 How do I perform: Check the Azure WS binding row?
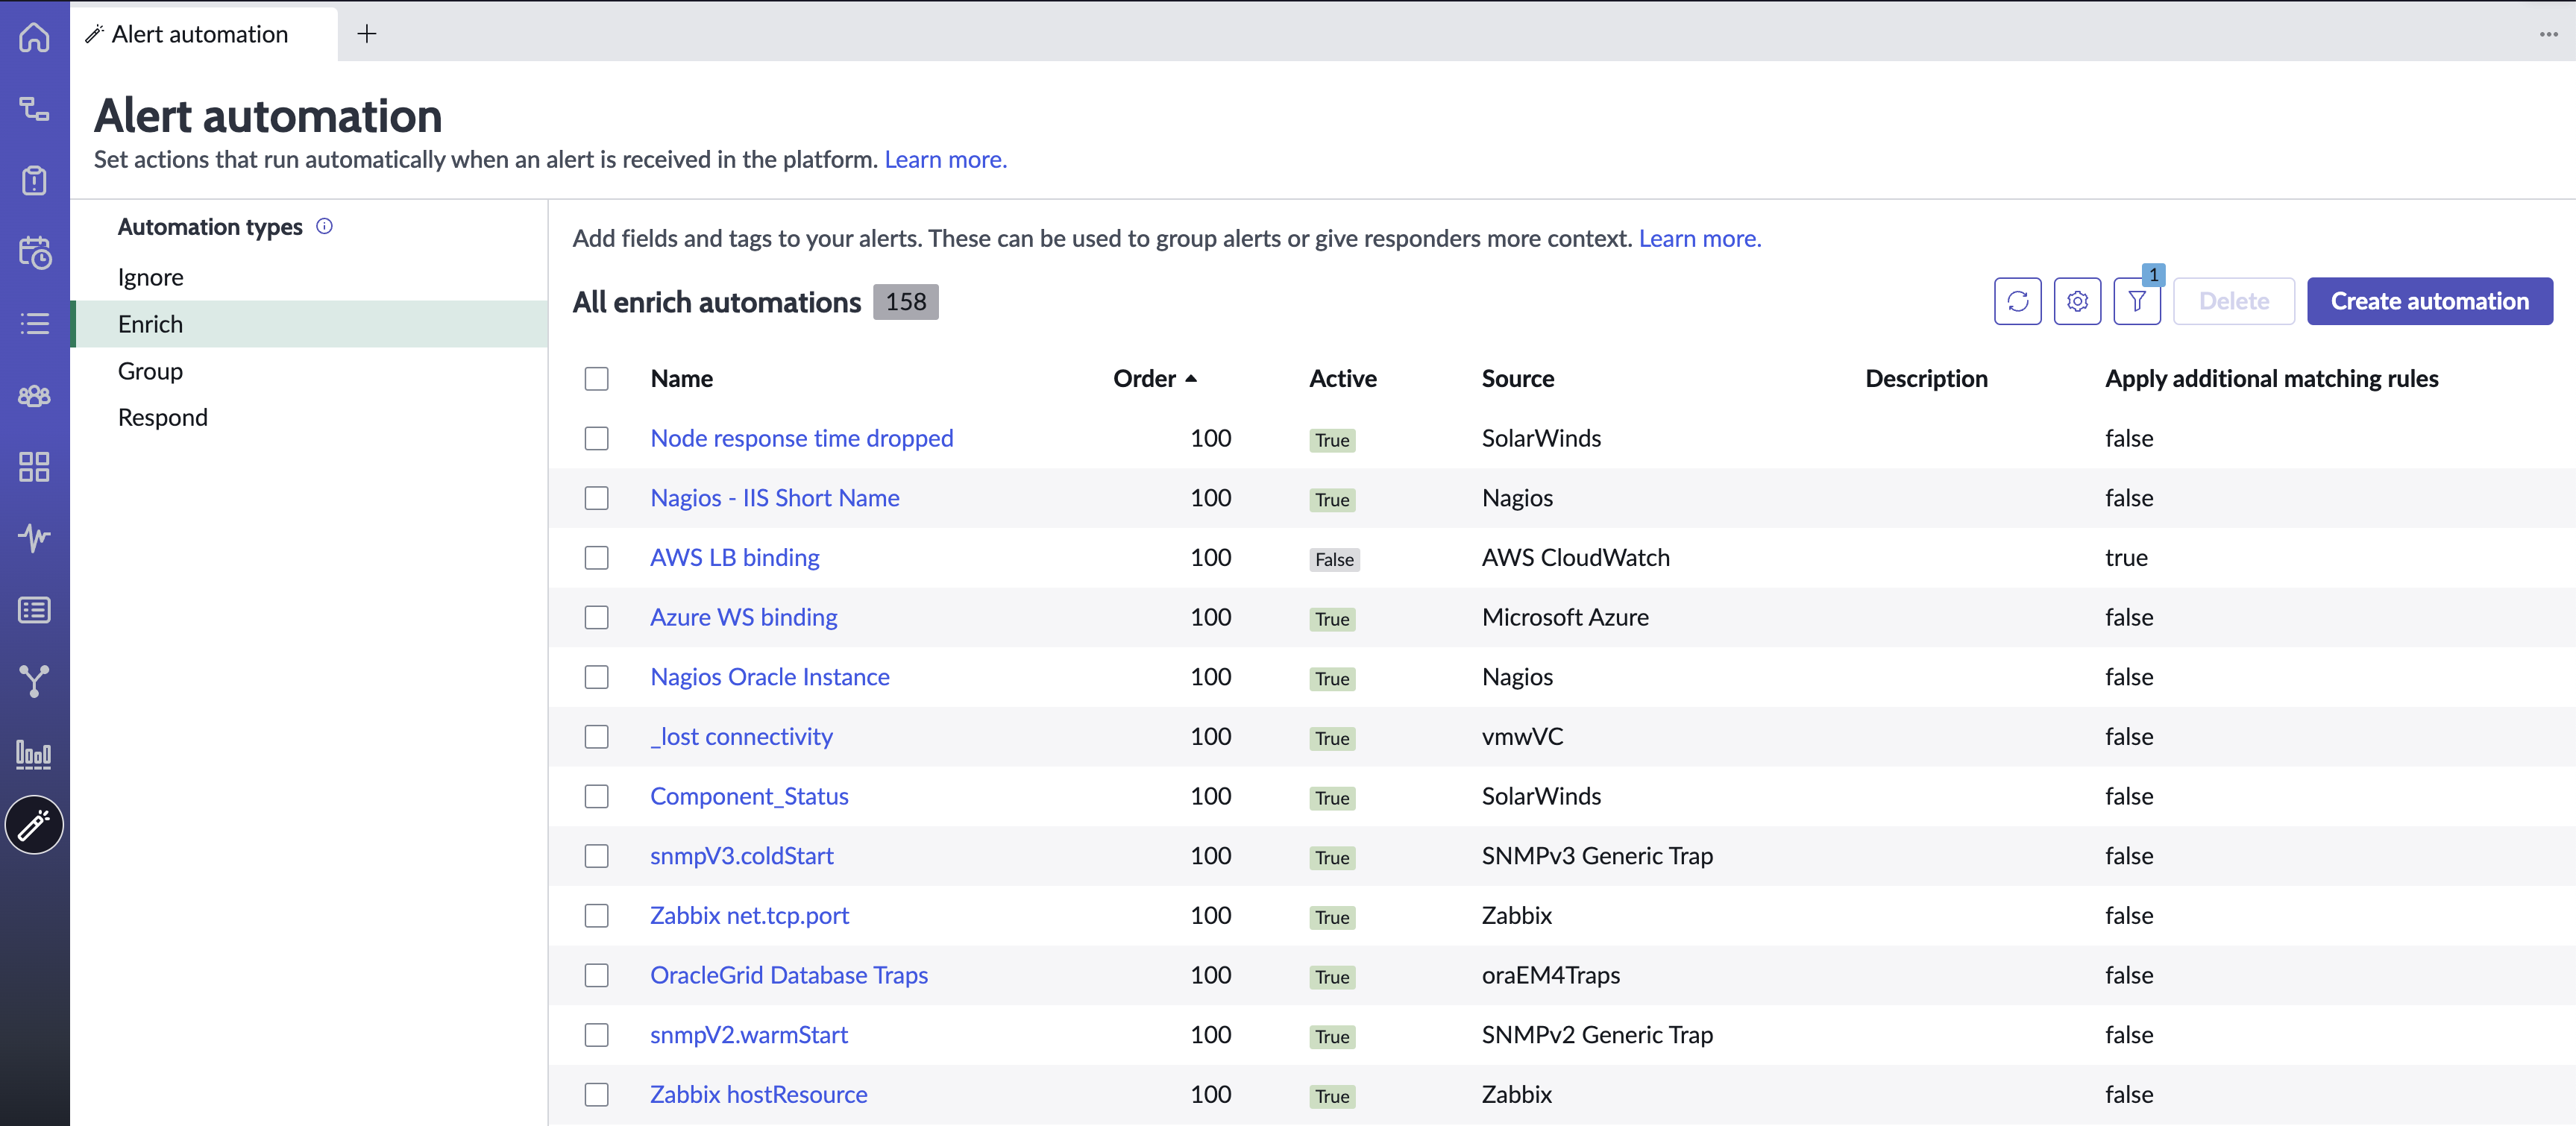pyautogui.click(x=596, y=617)
